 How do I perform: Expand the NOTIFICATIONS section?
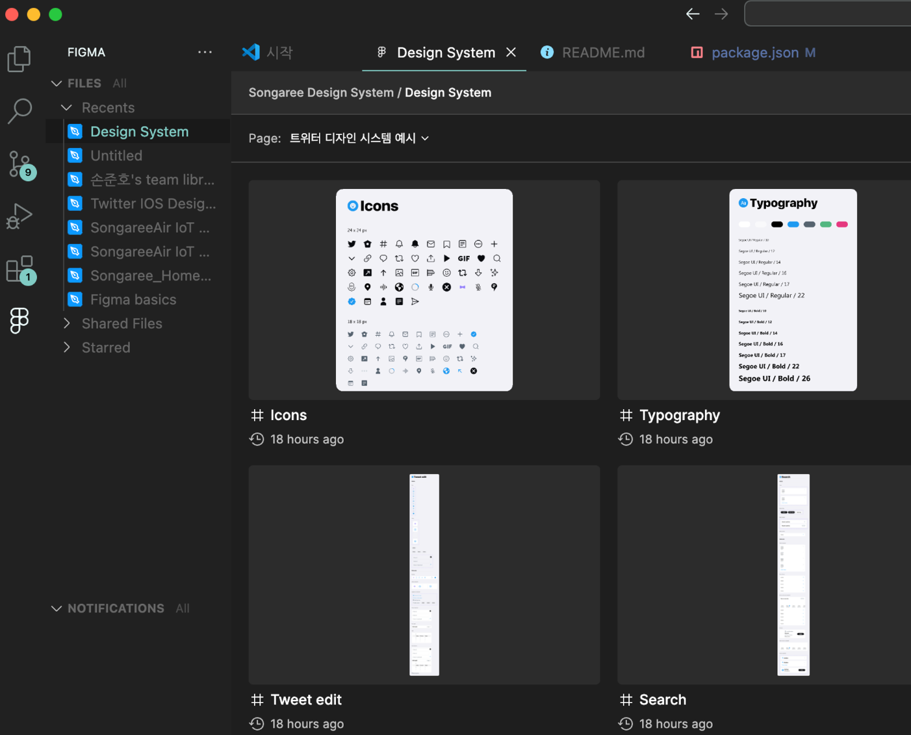click(x=56, y=608)
